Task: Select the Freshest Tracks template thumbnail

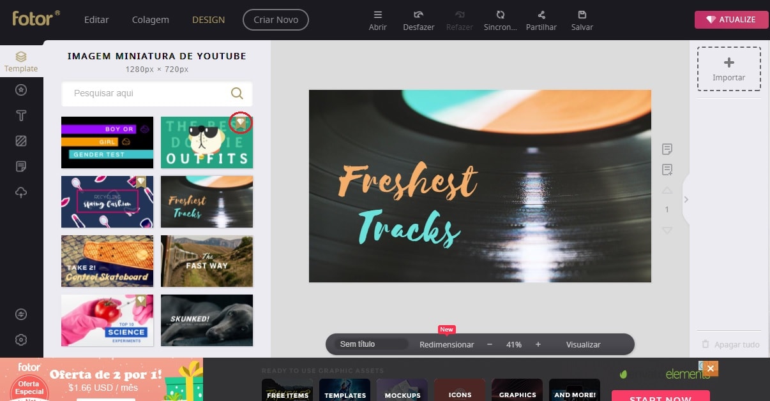Action: tap(207, 201)
